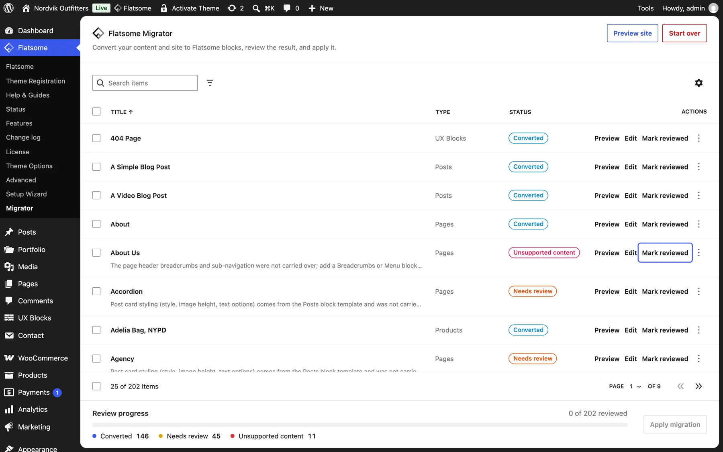
Task: Open Nordvik Outfitters site link
Action: (55, 8)
